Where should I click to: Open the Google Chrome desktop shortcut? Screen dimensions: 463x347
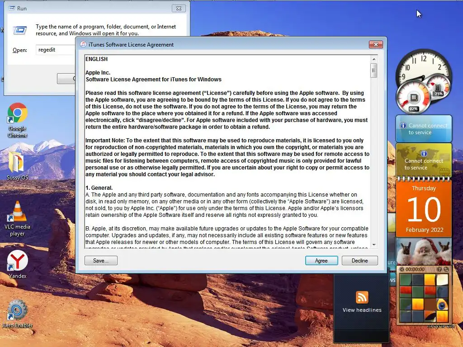[x=18, y=119]
